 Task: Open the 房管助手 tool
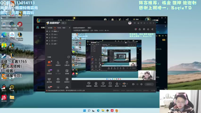58,63
